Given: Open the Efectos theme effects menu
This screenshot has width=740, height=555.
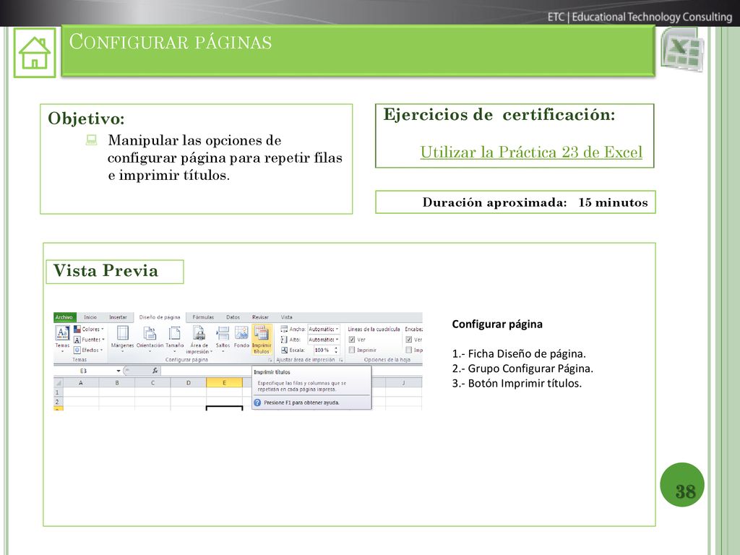Looking at the screenshot, I should [x=88, y=350].
